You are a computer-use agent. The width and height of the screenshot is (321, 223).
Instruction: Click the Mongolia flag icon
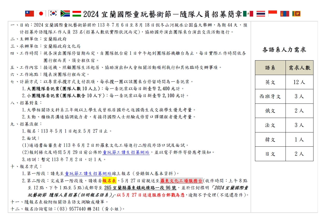point(284,13)
